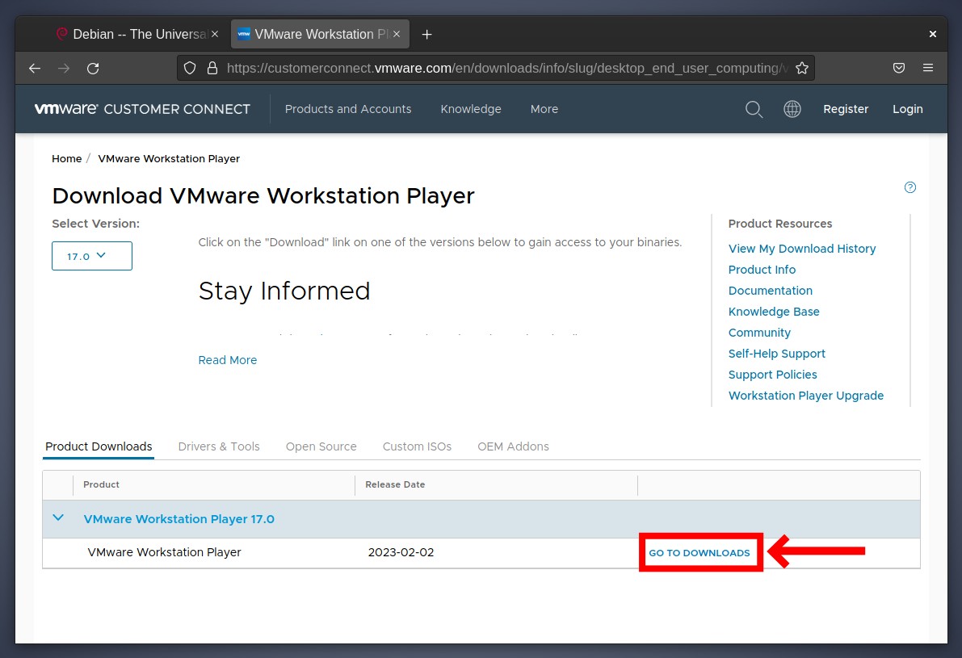Open View My Download History

click(802, 249)
